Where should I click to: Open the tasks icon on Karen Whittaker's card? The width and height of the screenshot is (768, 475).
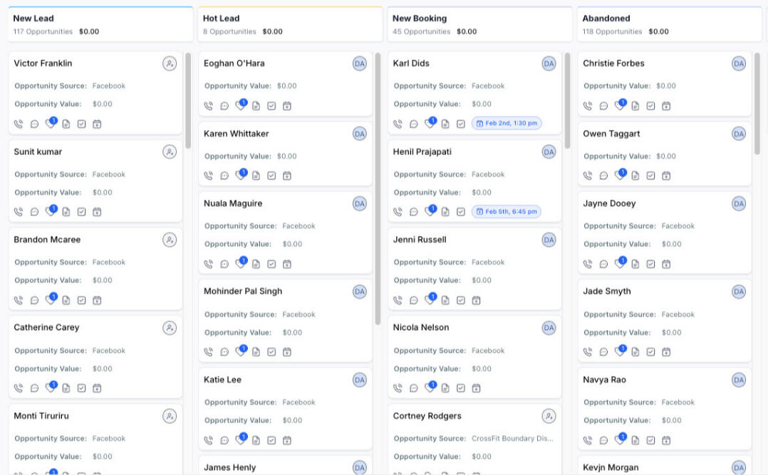point(271,176)
